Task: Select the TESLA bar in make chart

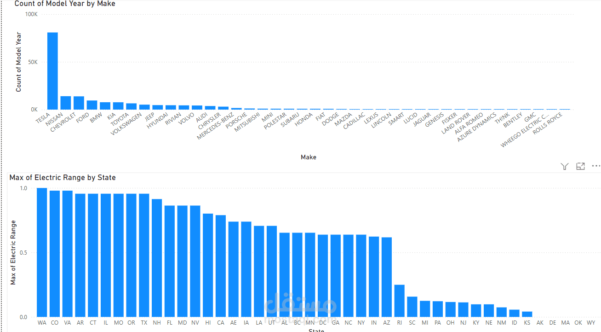Action: [x=53, y=71]
